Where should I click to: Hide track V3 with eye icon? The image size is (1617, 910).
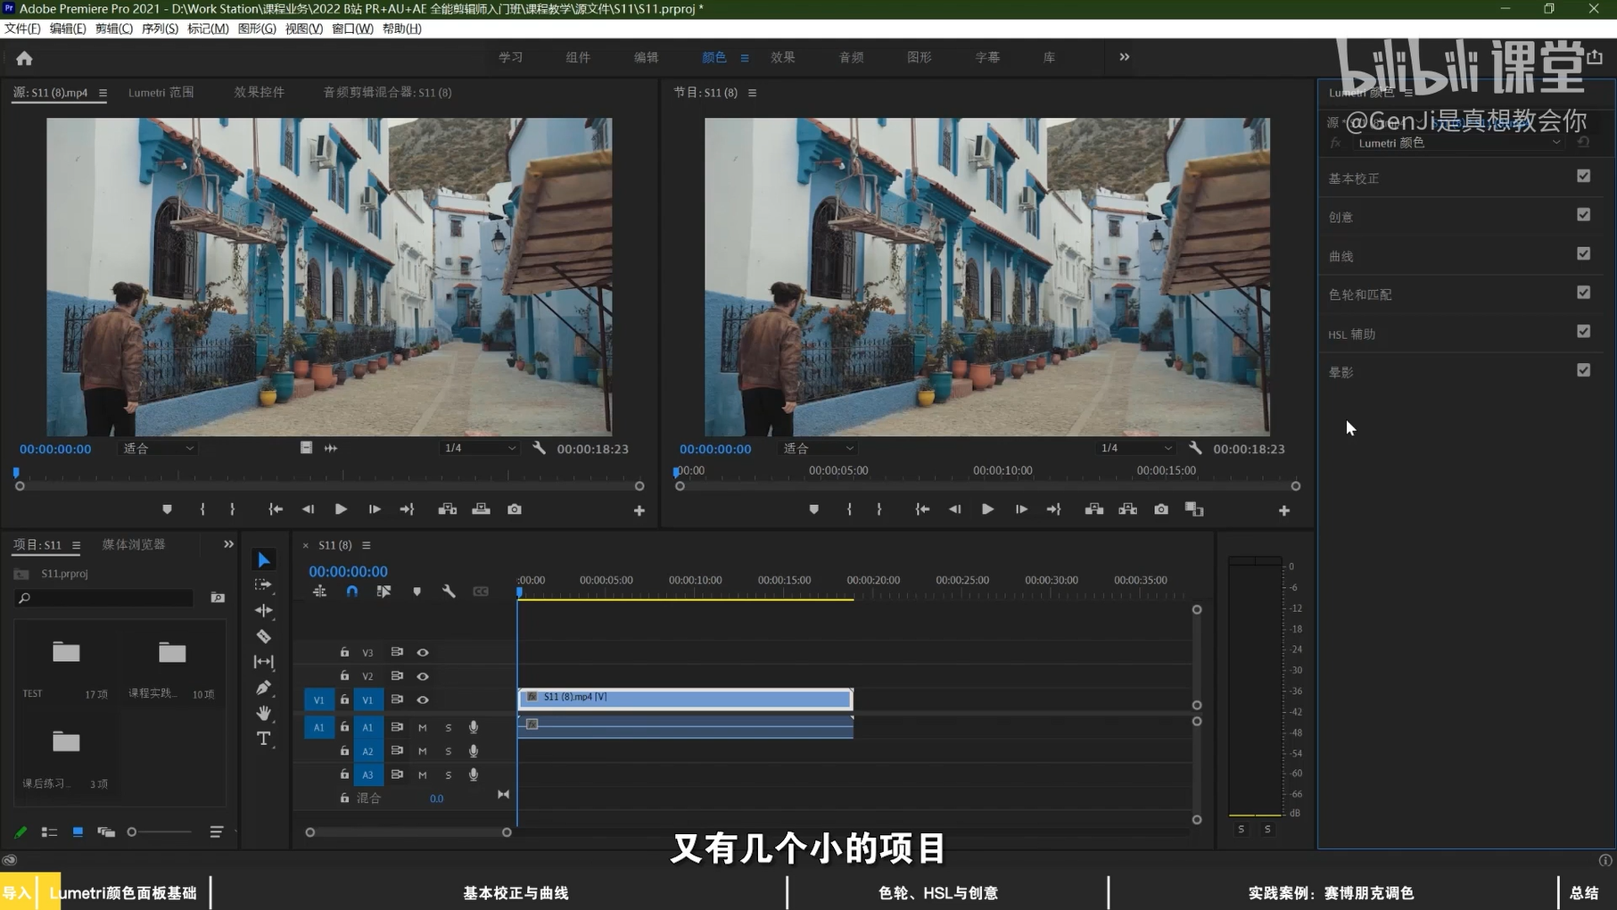(423, 652)
